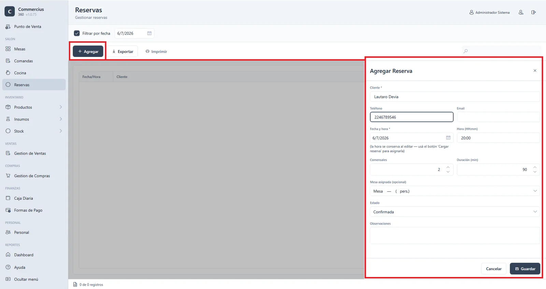Click the search magnifier icon

point(465,51)
